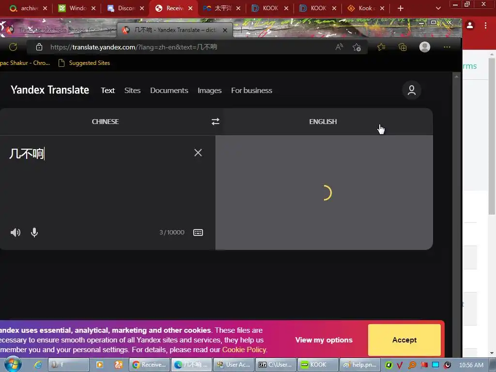
Task: Open Windows Start menu
Action: (x=13, y=365)
